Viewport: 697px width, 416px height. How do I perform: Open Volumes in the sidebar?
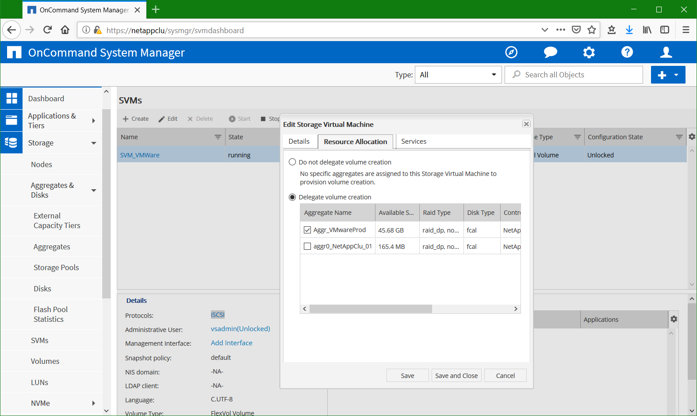coord(45,361)
